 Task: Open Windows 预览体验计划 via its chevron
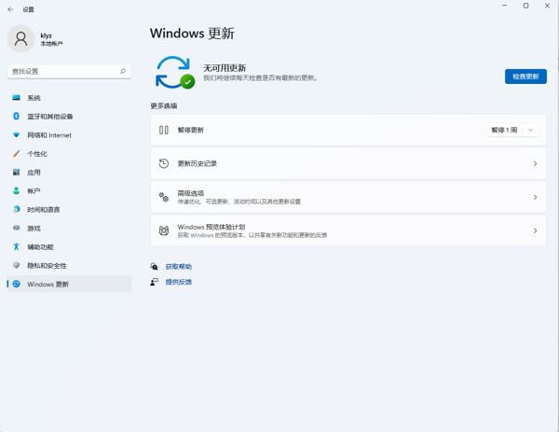(535, 230)
